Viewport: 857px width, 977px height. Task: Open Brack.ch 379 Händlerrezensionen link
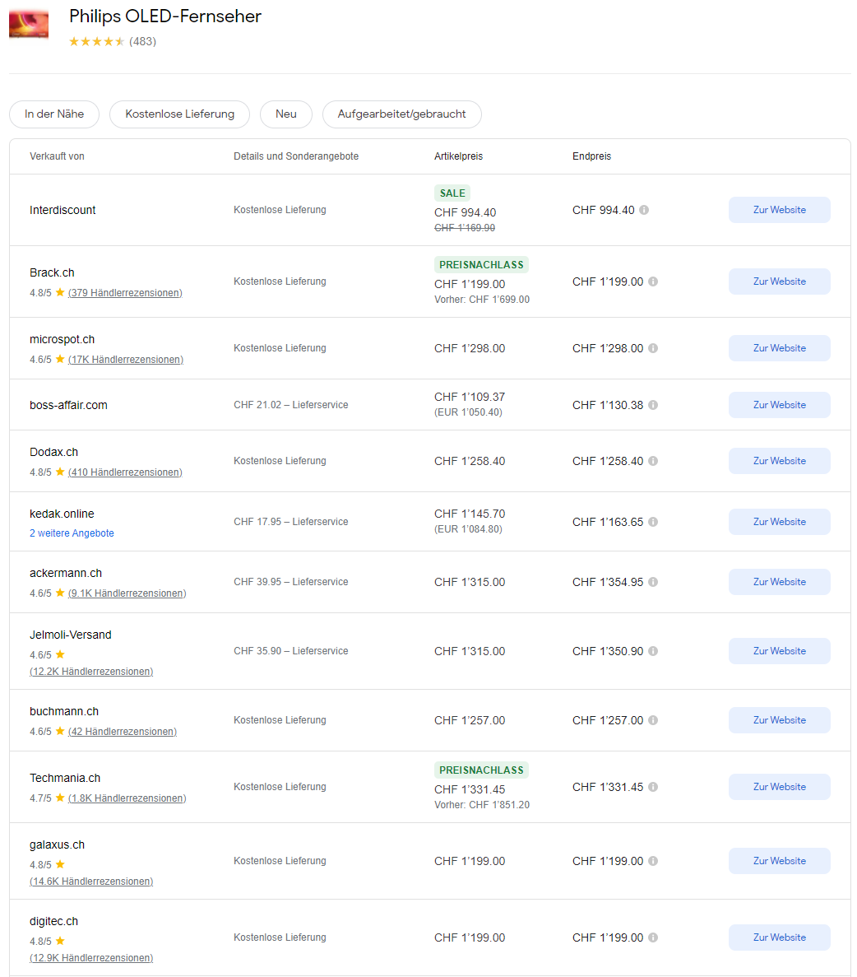125,293
